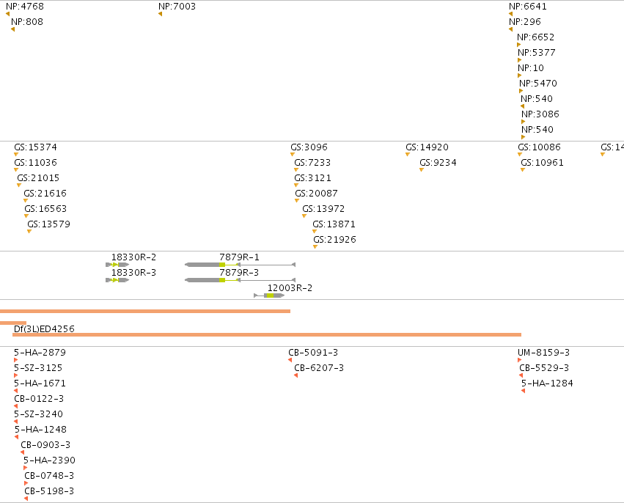Click the GS:21015 insertion label
The height and width of the screenshot is (503, 624).
[x=38, y=178]
